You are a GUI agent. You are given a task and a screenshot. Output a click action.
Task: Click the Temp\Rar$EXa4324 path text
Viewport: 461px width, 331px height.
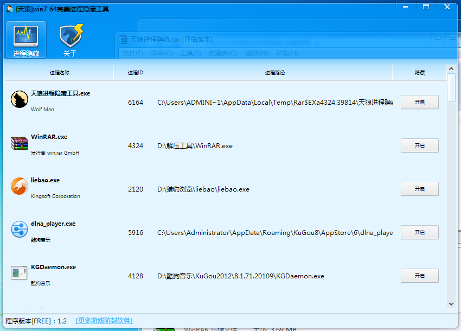pos(275,103)
